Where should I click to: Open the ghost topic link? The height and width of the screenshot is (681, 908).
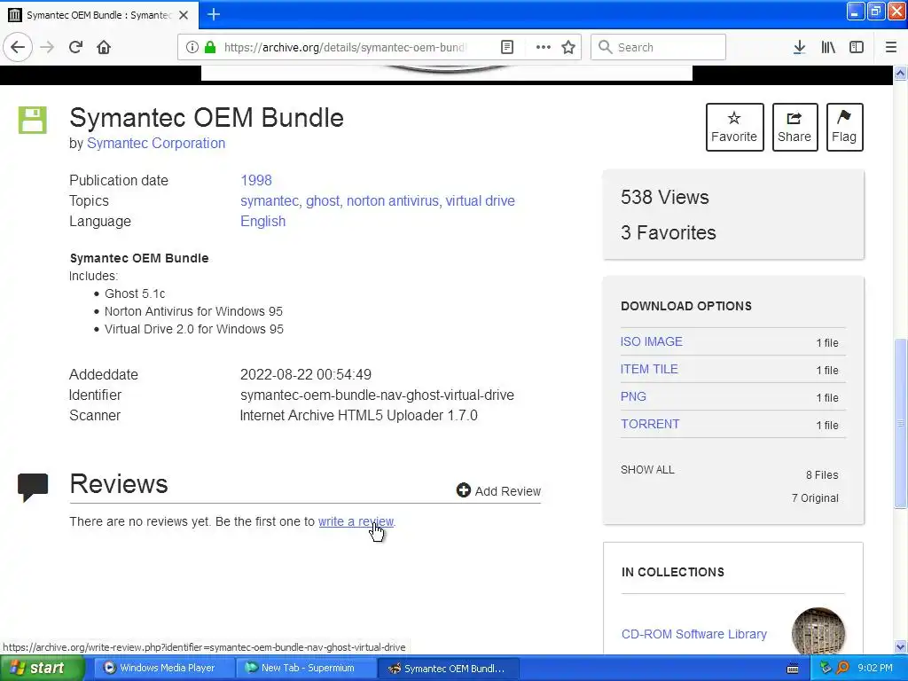(x=323, y=201)
